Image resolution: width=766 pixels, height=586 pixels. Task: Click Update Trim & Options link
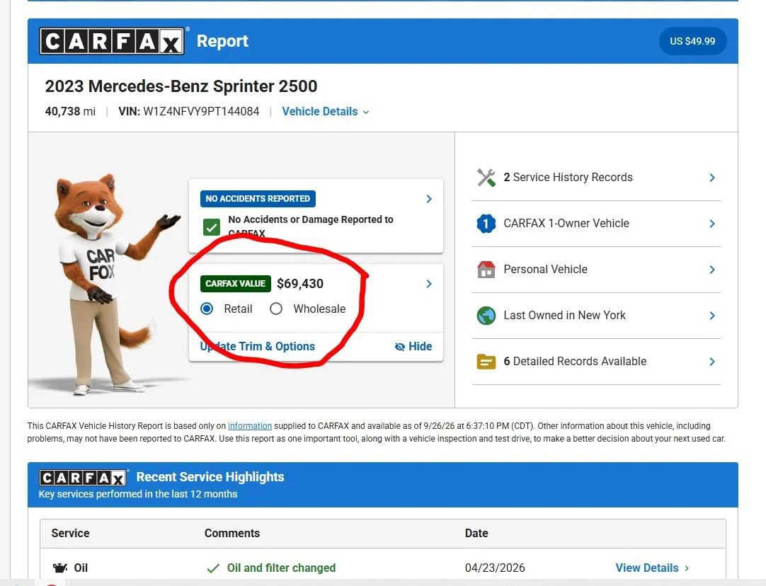258,346
